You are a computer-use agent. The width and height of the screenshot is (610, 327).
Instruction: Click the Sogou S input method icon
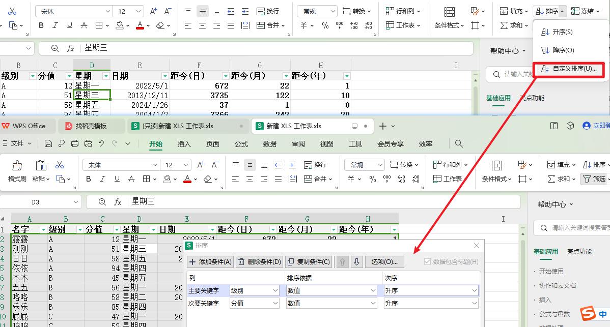[588, 313]
